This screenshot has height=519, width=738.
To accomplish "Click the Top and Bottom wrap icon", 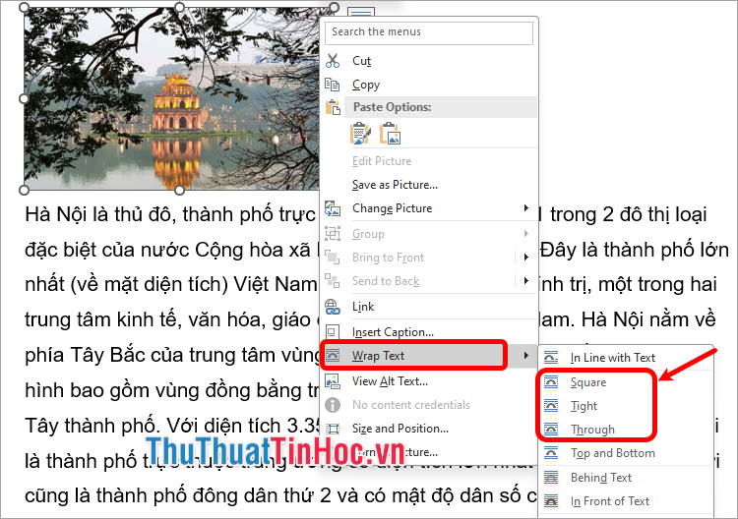I will (551, 453).
